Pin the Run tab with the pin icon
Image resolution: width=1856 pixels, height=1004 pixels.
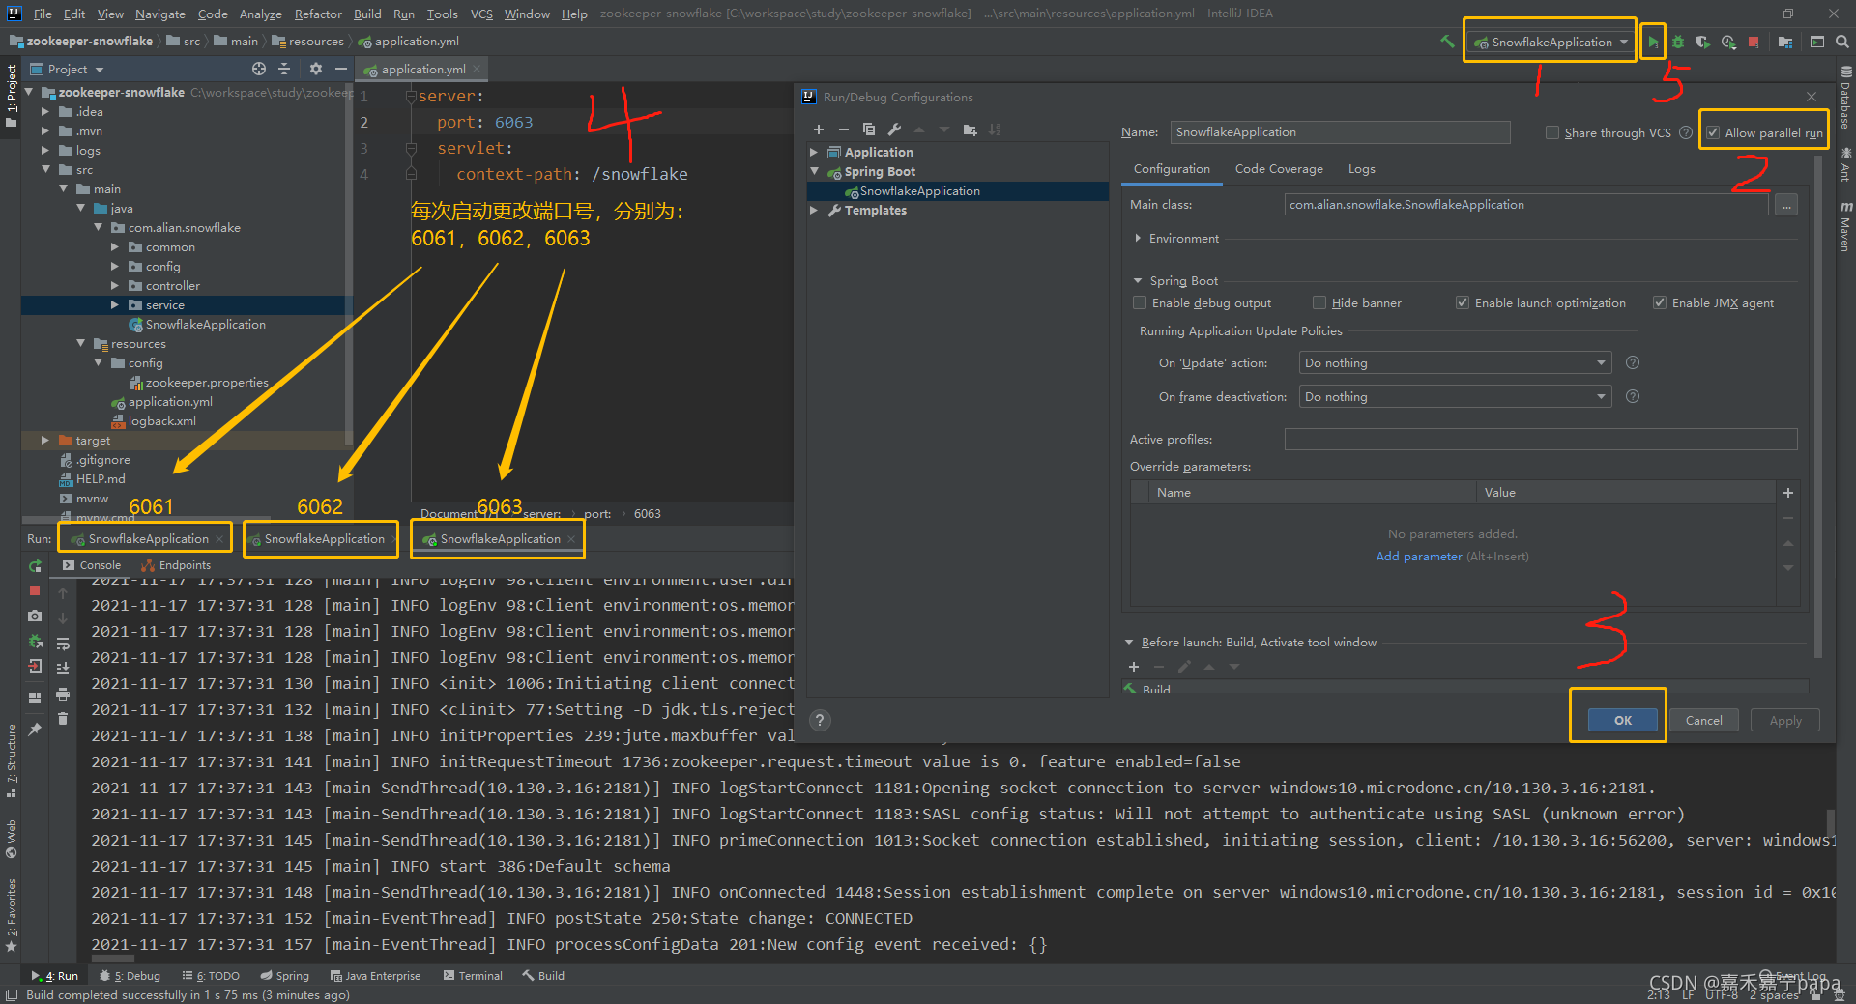36,730
